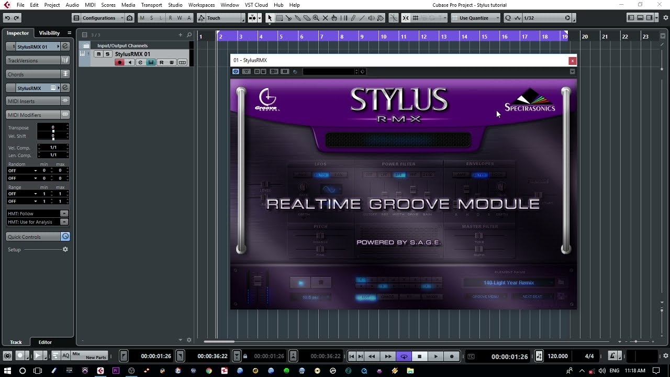Image resolution: width=670 pixels, height=377 pixels.
Task: Open the Project menu
Action: (52, 5)
